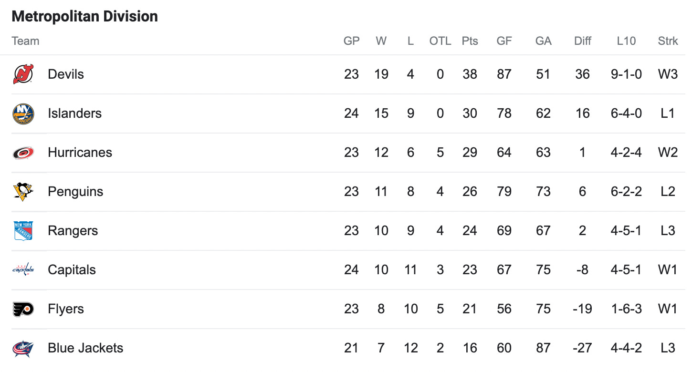Click the Islanders team logo
The height and width of the screenshot is (372, 692).
tap(23, 114)
